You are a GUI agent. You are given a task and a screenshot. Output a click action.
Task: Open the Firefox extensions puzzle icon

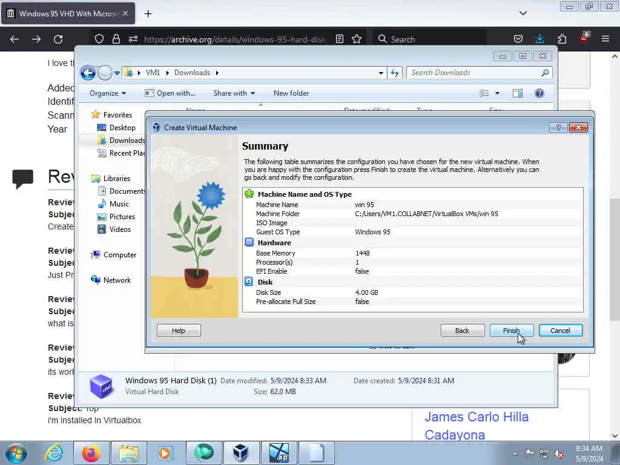coord(562,39)
